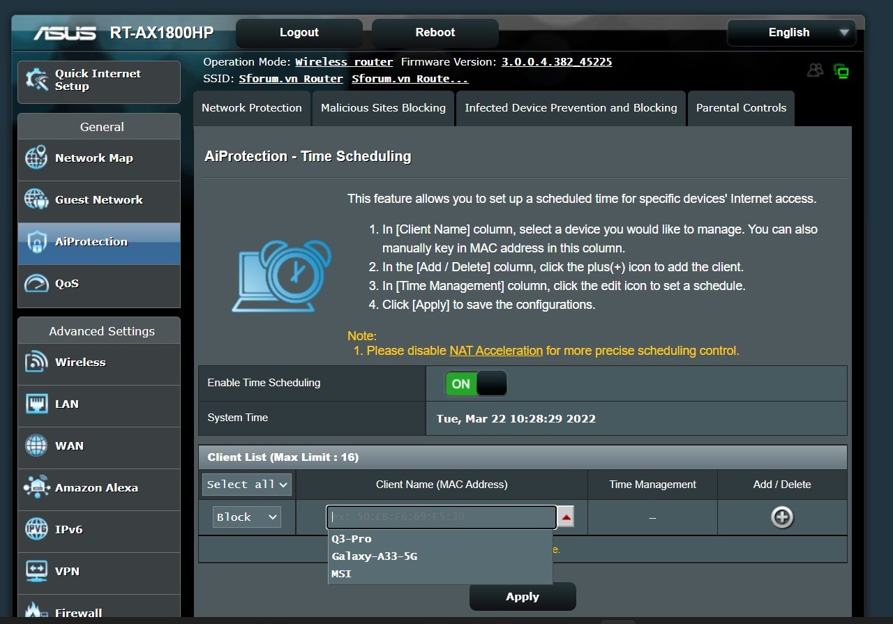
Task: Click the Apply button
Action: (x=523, y=597)
